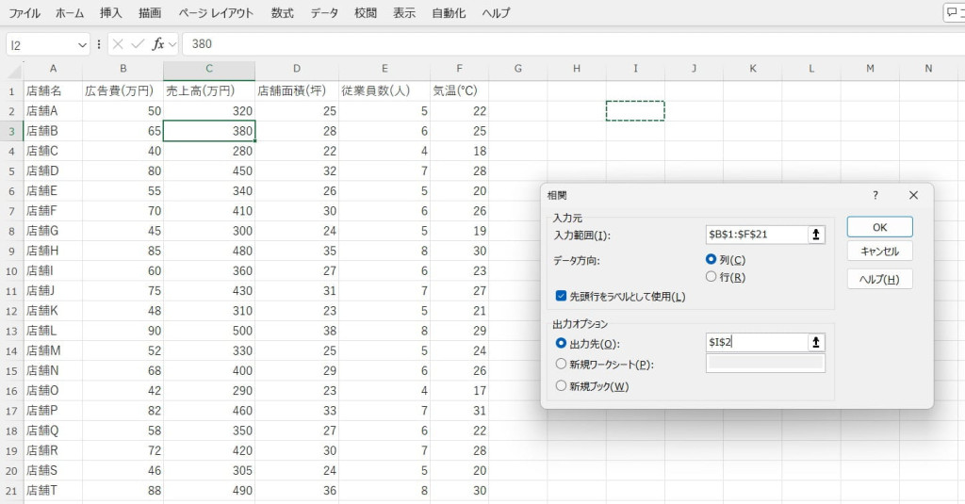The image size is (965, 504).
Task: Expand the Name Box dropdown arrow
Action: coord(82,44)
